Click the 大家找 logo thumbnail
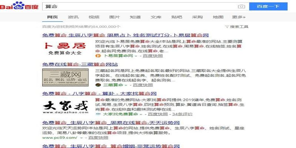Image resolution: width=296 pixels, height=148 pixels. [x=65, y=107]
